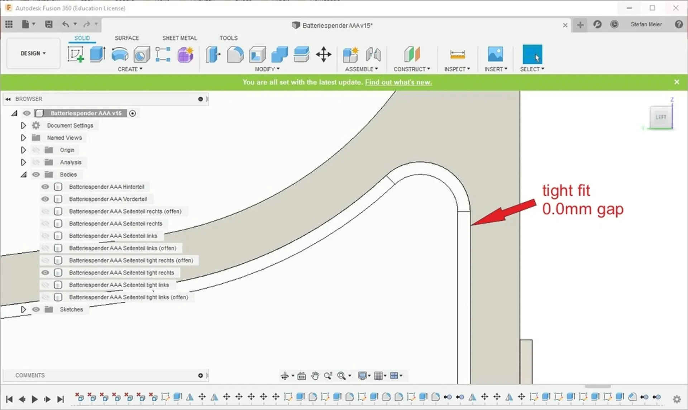Open timeline settings gear icon

point(677,399)
